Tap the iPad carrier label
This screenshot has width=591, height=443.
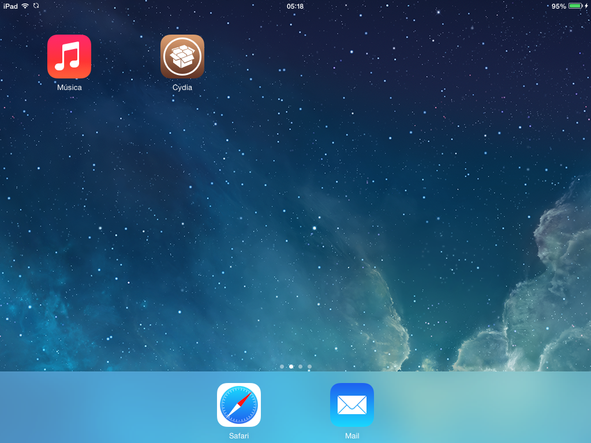coord(10,6)
